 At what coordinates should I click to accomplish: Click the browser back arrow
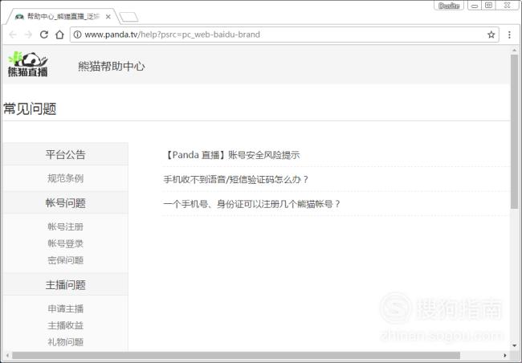point(13,35)
